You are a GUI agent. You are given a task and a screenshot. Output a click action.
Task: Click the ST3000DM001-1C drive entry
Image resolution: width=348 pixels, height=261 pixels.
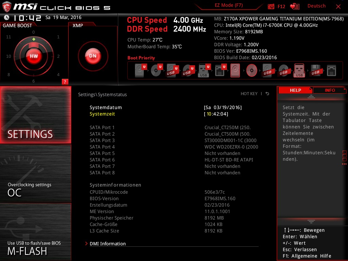pos(230,140)
